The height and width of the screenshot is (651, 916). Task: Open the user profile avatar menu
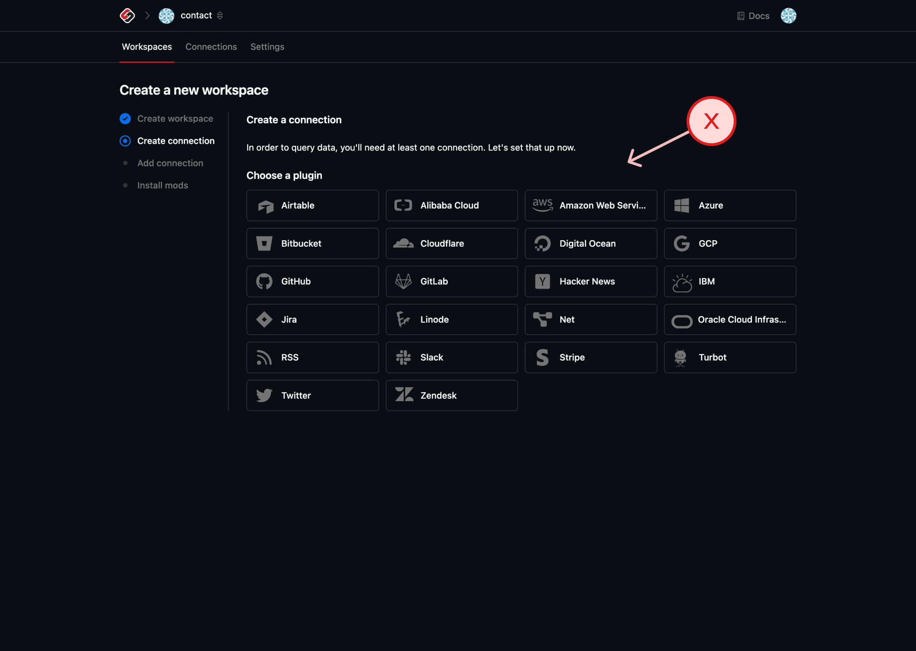coord(789,16)
